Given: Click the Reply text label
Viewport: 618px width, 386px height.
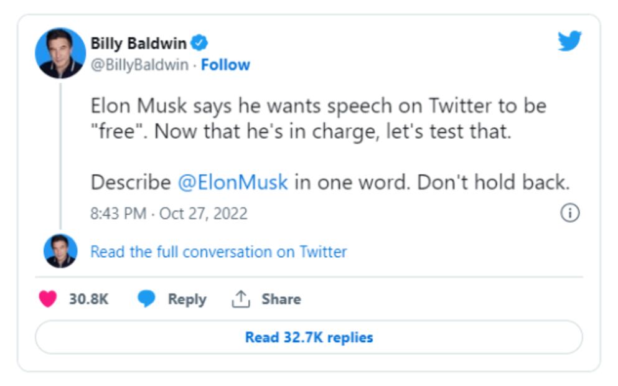Looking at the screenshot, I should tap(187, 299).
